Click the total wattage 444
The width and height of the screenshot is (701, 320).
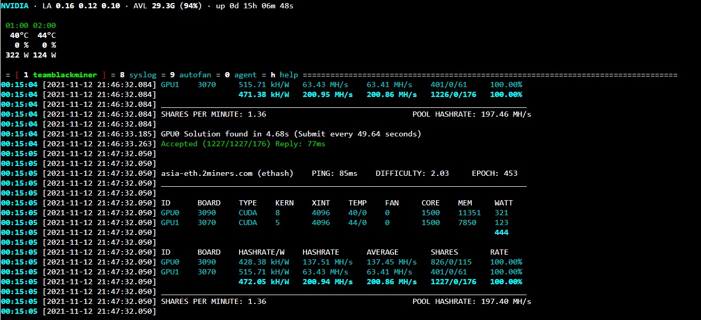(x=501, y=232)
